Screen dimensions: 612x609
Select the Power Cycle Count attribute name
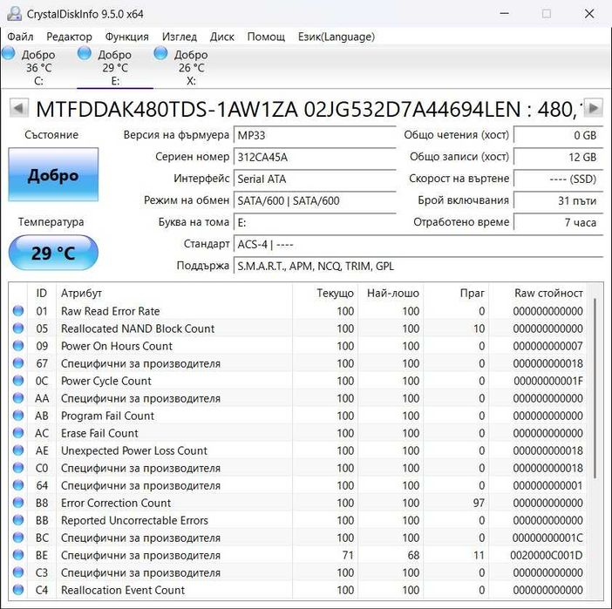coord(106,381)
